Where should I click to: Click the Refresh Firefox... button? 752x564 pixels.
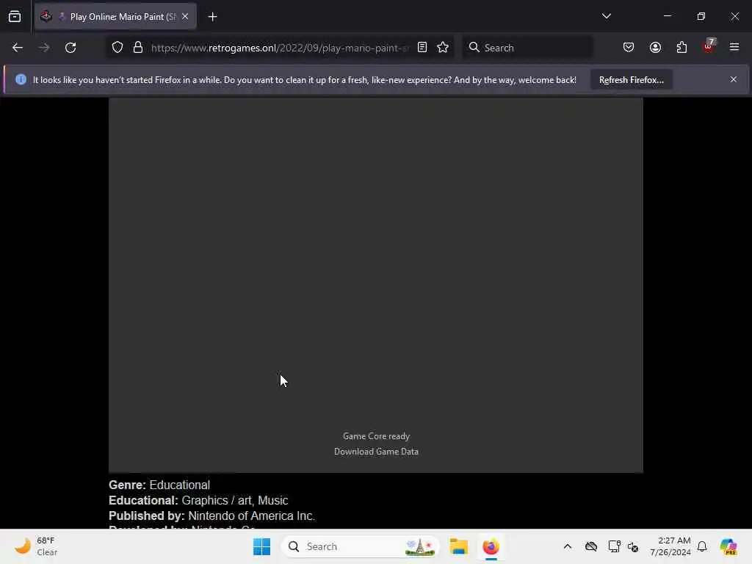pos(631,79)
